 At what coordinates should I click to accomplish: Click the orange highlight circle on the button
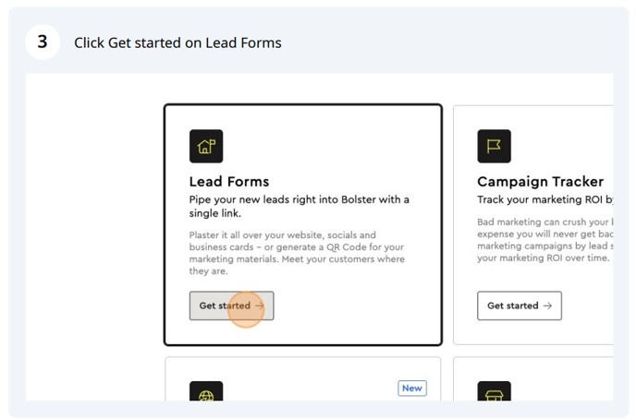(246, 310)
